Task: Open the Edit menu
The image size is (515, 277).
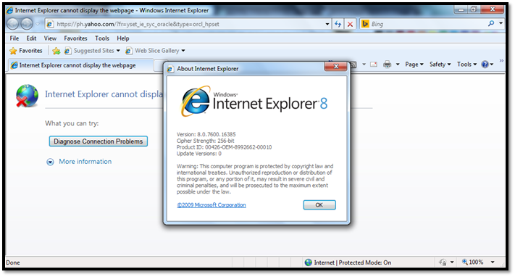Action: pos(32,38)
